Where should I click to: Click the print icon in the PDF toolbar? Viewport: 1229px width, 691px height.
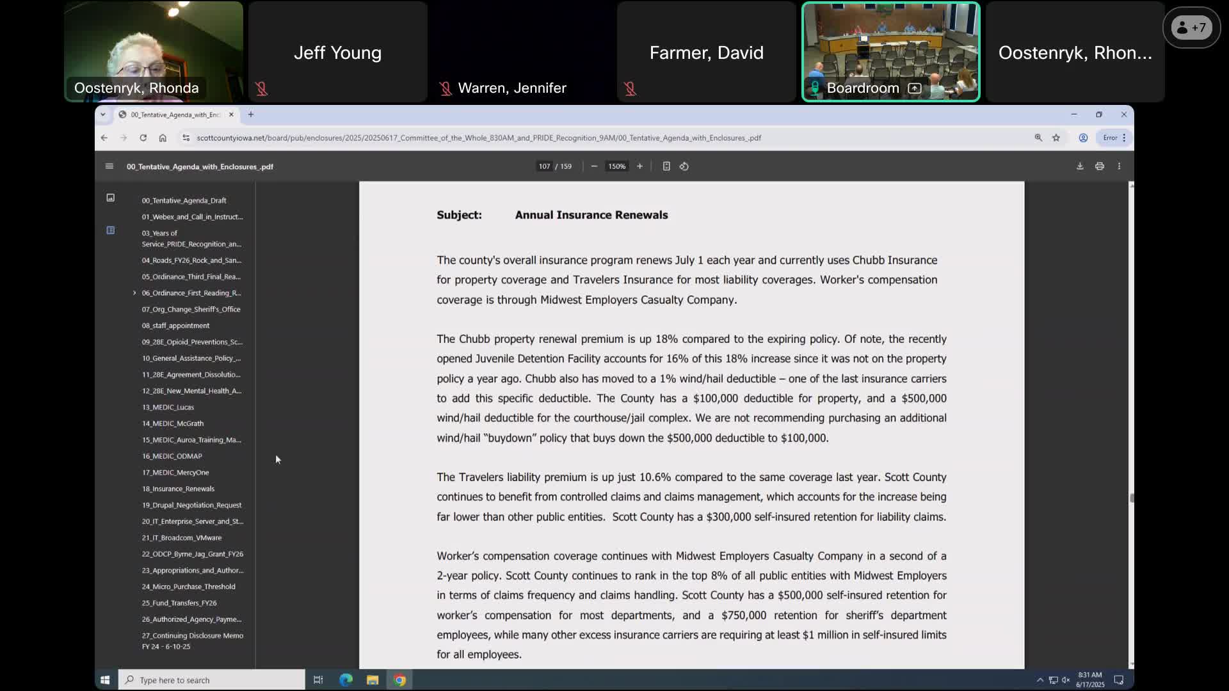click(1100, 166)
